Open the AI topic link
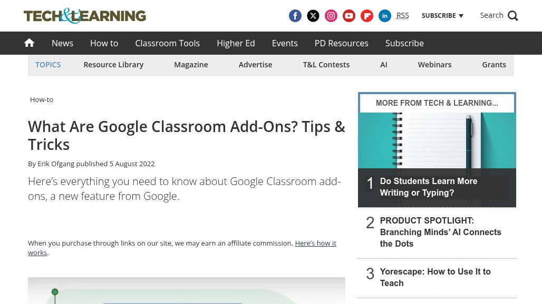The height and width of the screenshot is (304, 542). 384,65
